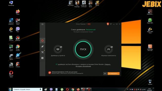This screenshot has height=91, width=162.
Task: Select the Загрузки desktop folder
Action: coord(11,38)
